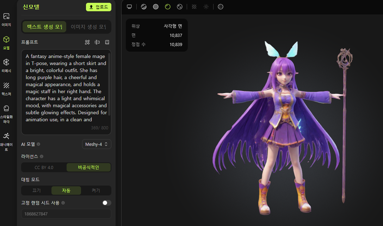Open the 이미지 panel in the sidebar
Image resolution: width=383 pixels, height=226 pixels.
[6, 19]
